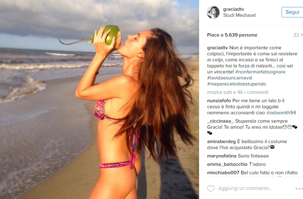The width and height of the screenshot is (303, 199).
Task: Open commenter marynafatina profile
Action: [x=222, y=156]
